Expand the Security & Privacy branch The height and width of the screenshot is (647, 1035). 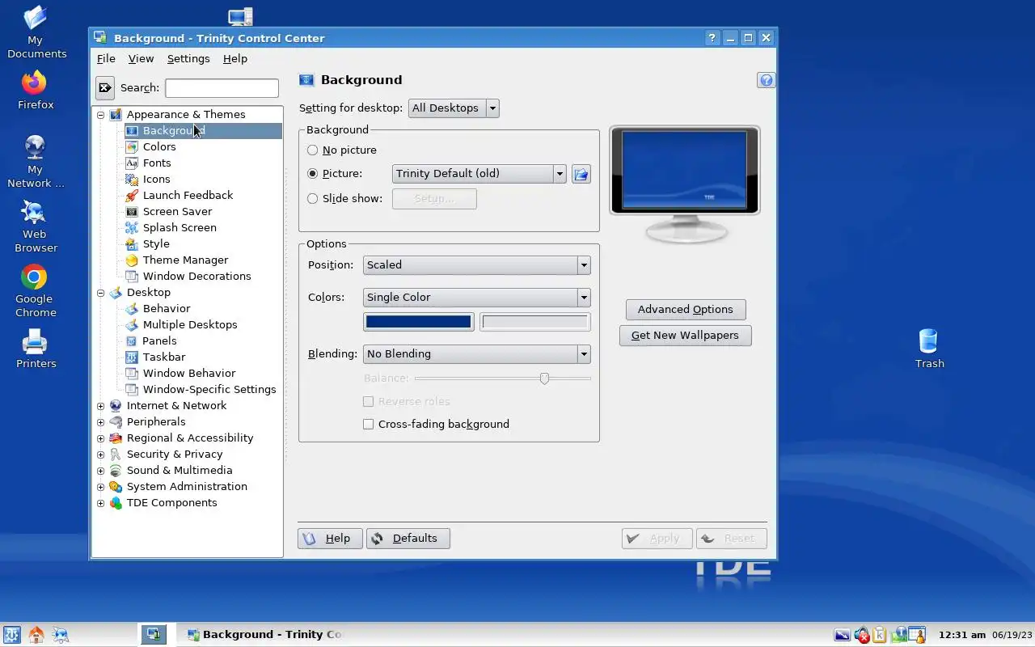click(101, 455)
